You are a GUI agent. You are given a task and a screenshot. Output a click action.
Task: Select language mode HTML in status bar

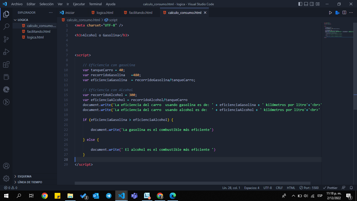point(291,188)
